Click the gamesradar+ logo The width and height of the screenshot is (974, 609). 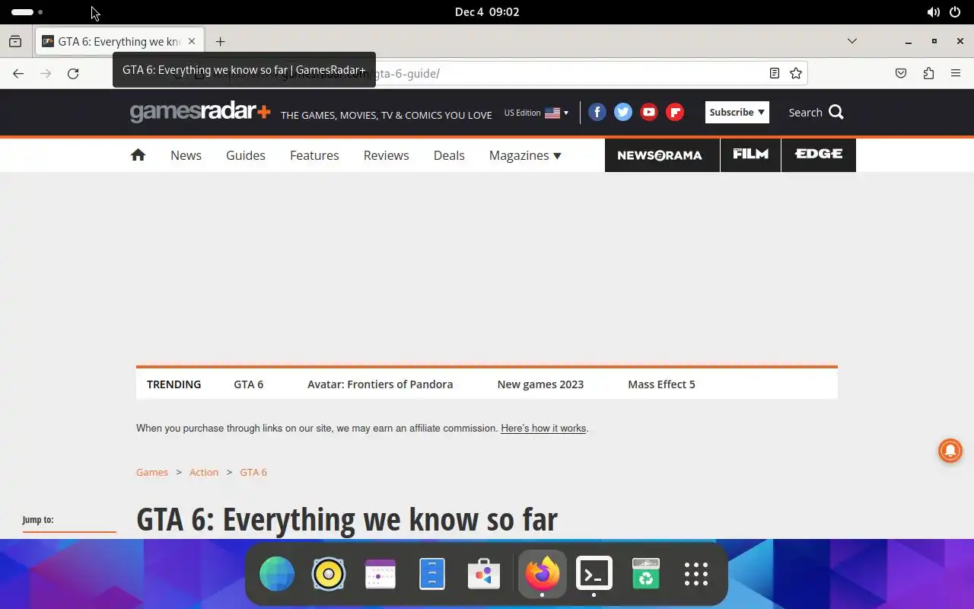coord(200,112)
